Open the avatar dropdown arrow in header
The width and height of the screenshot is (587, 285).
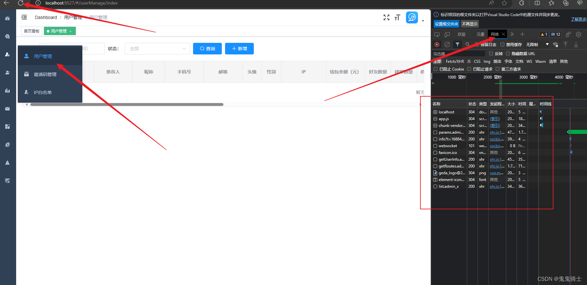pos(423,21)
